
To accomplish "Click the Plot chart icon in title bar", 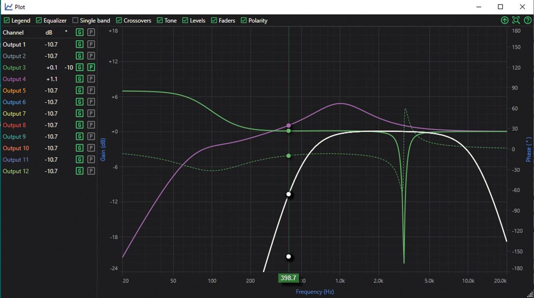I will pos(8,7).
